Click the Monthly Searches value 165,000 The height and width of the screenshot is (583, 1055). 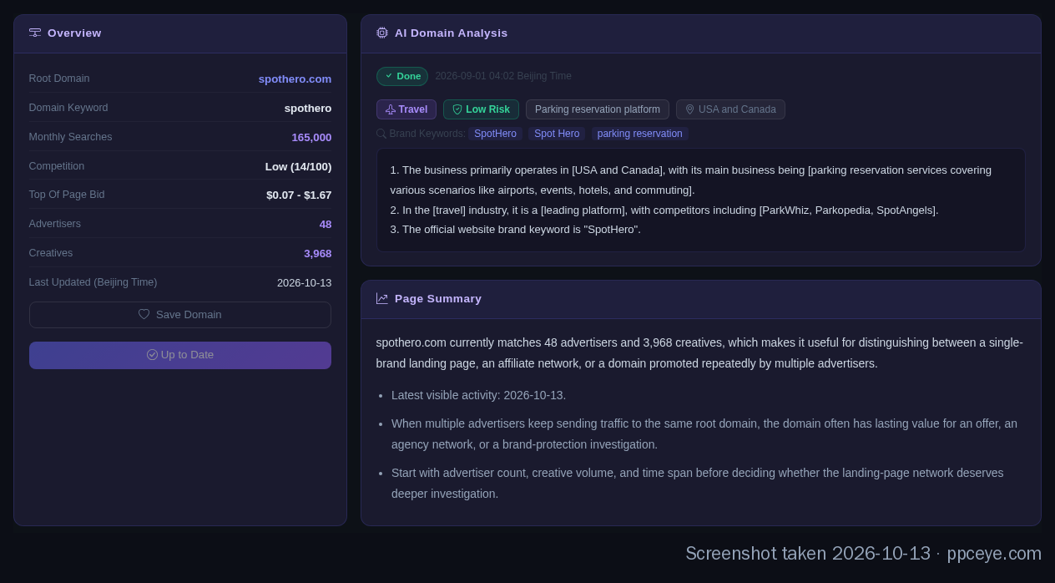point(311,137)
